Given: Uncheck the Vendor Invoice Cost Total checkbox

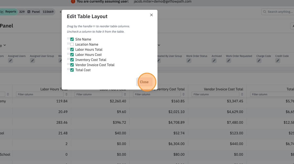Looking at the screenshot, I should [72, 65].
